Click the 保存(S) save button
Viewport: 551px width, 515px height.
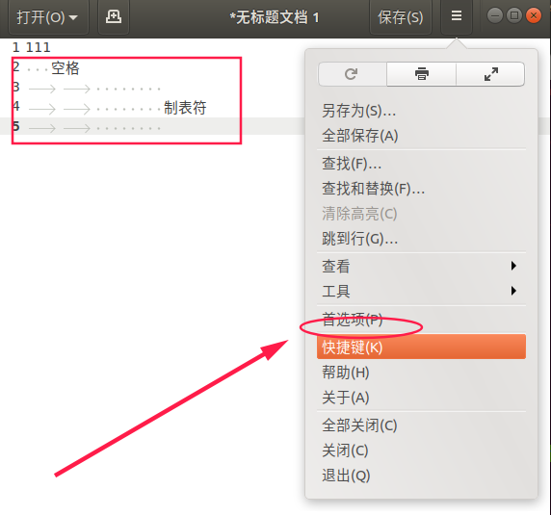401,16
